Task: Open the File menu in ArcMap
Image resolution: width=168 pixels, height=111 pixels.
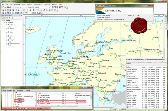Action: point(3,4)
